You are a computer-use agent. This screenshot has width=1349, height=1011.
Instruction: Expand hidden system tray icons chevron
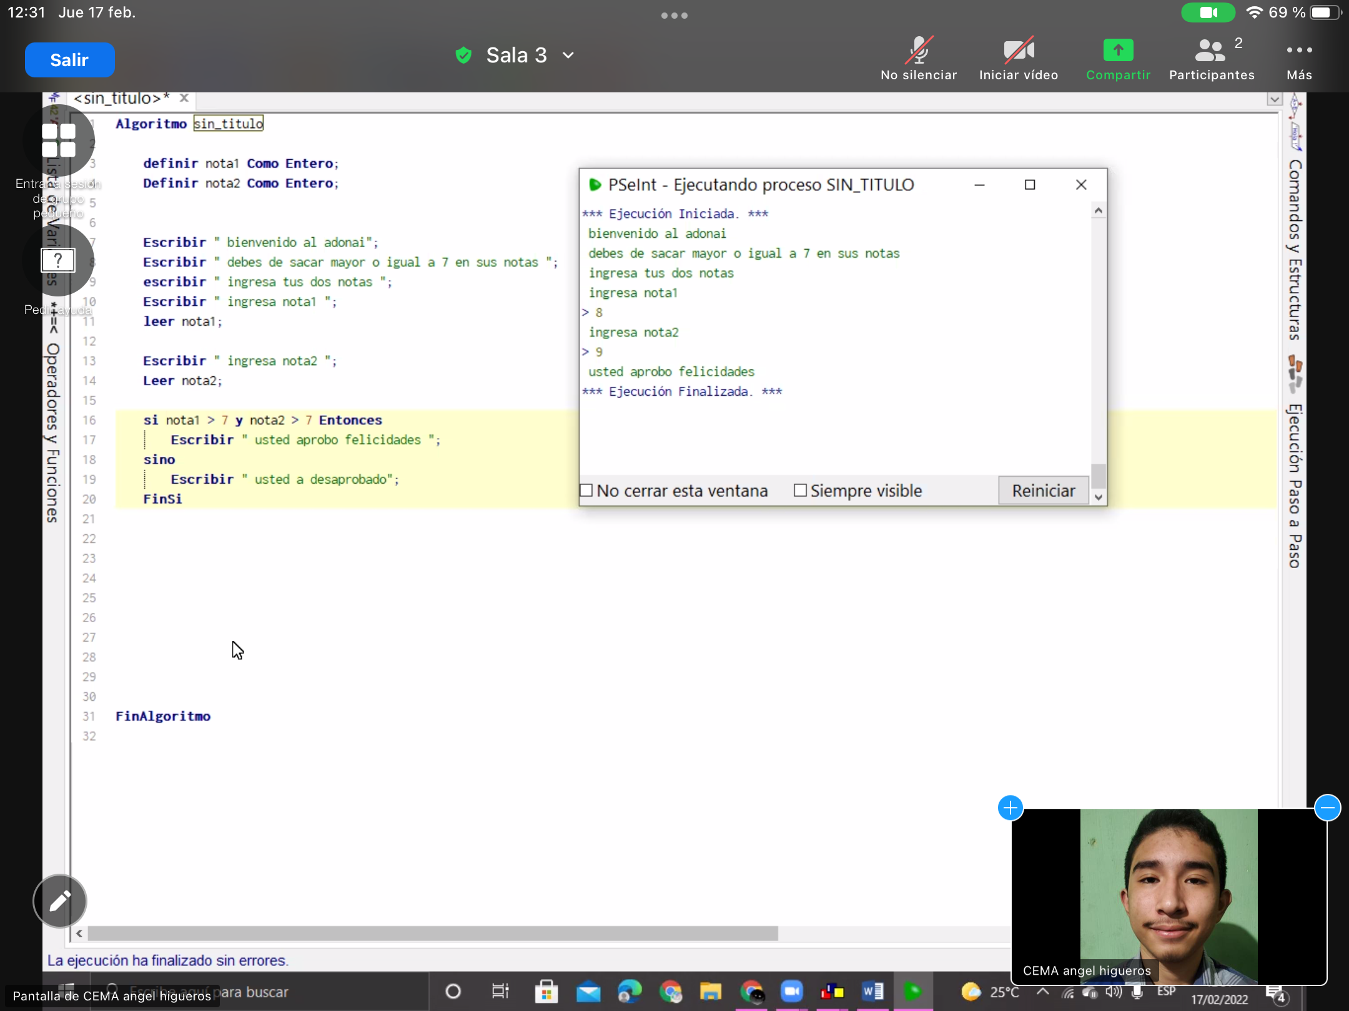[x=1042, y=991]
